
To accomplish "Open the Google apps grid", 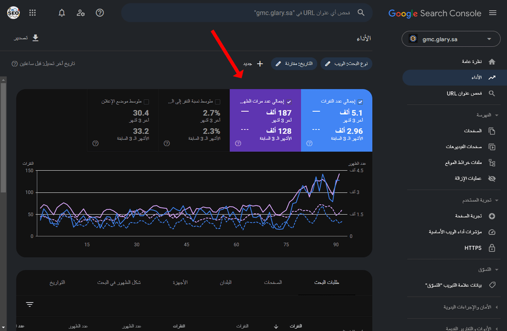I will tap(32, 13).
